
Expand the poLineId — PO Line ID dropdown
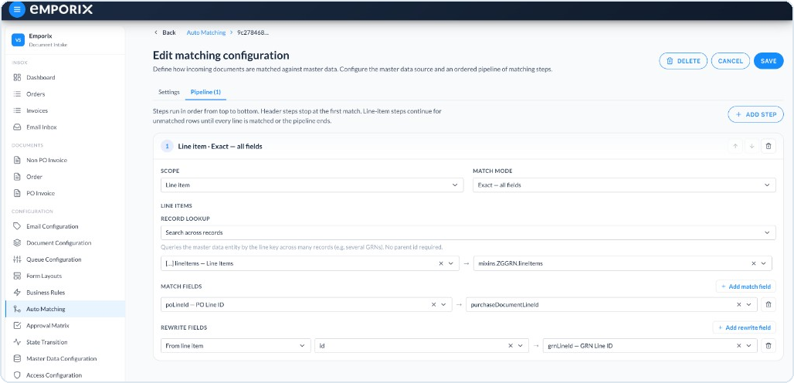click(443, 304)
